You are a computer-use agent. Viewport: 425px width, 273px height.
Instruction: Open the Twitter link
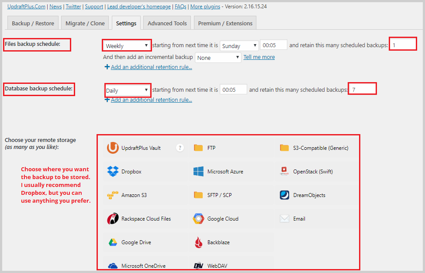(x=73, y=7)
